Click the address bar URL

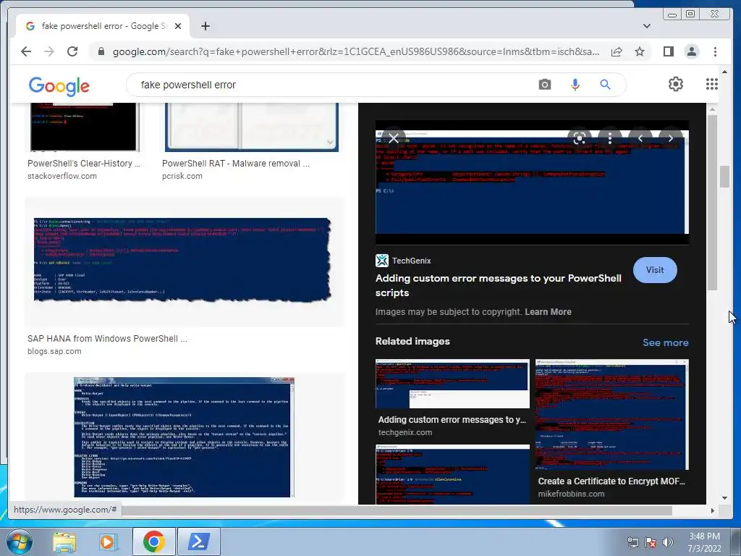click(356, 51)
